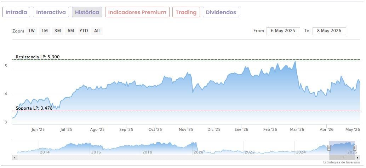Show the Dividendos tab
Screen dimensions: 366x168
pos(221,12)
